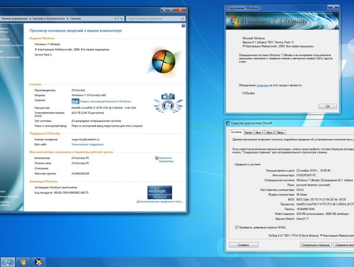
Task: Click the "DirectX 11" version value
Action: point(302,219)
